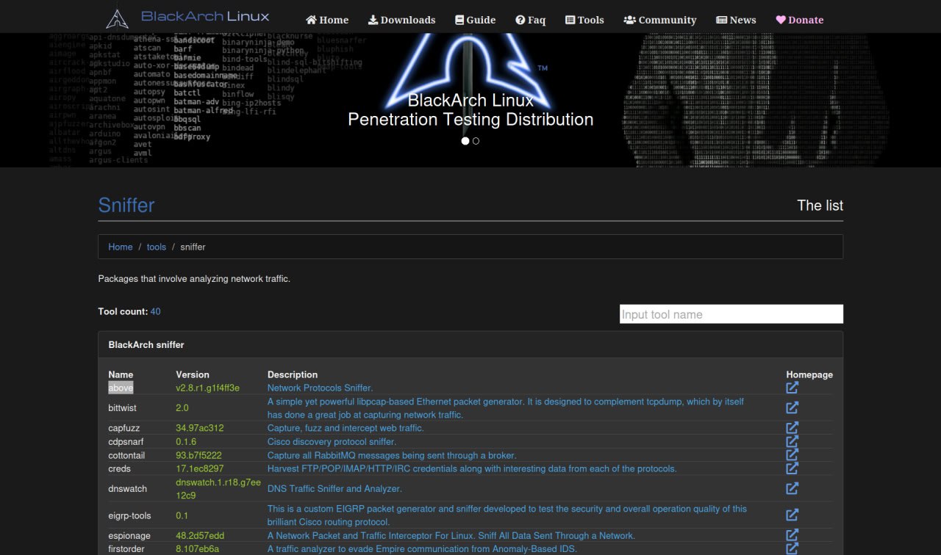The image size is (941, 555).
Task: Click version '34.97ac312' of capfuzz
Action: click(x=200, y=428)
